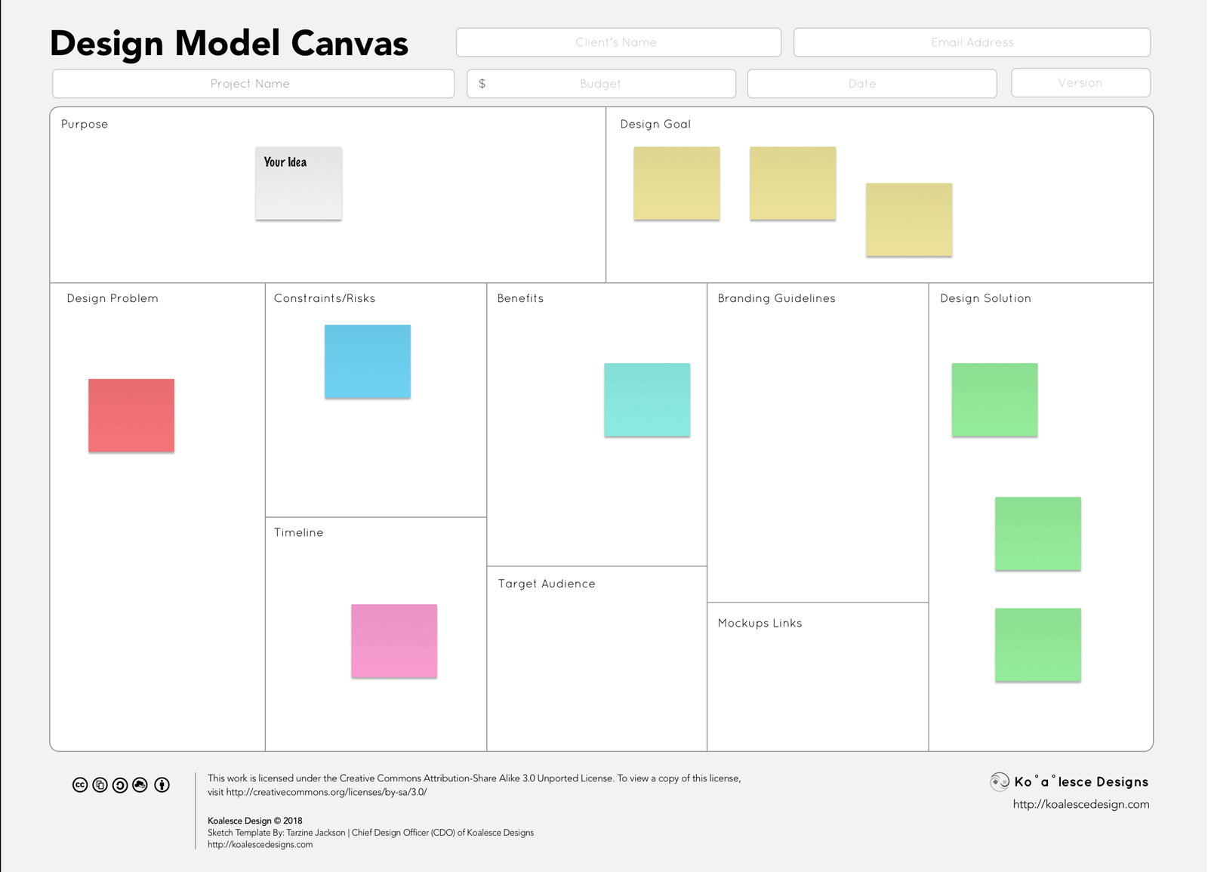Click the Attribution person icon
1208x872 pixels.
point(162,784)
